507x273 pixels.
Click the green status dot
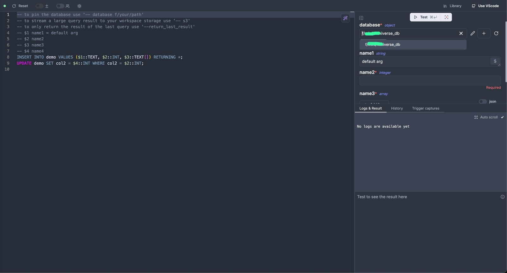5,6
